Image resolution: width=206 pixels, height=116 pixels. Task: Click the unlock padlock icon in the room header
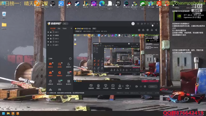[143, 30]
